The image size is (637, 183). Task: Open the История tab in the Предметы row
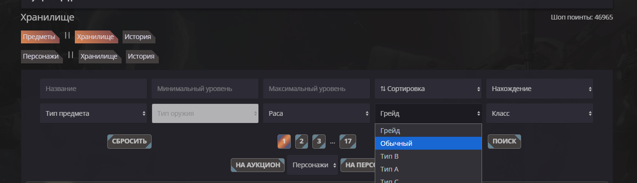[x=139, y=37]
